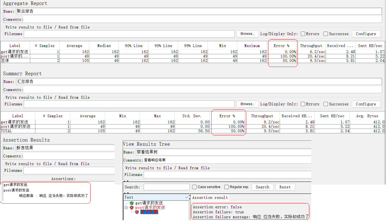Focus the Aggregate Report Name field 聚合报告

199,11
